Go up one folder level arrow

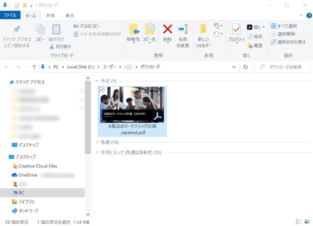pos(34,67)
